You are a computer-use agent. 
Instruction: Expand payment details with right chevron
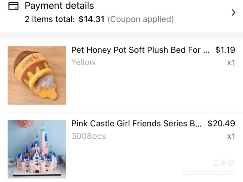coord(234,13)
